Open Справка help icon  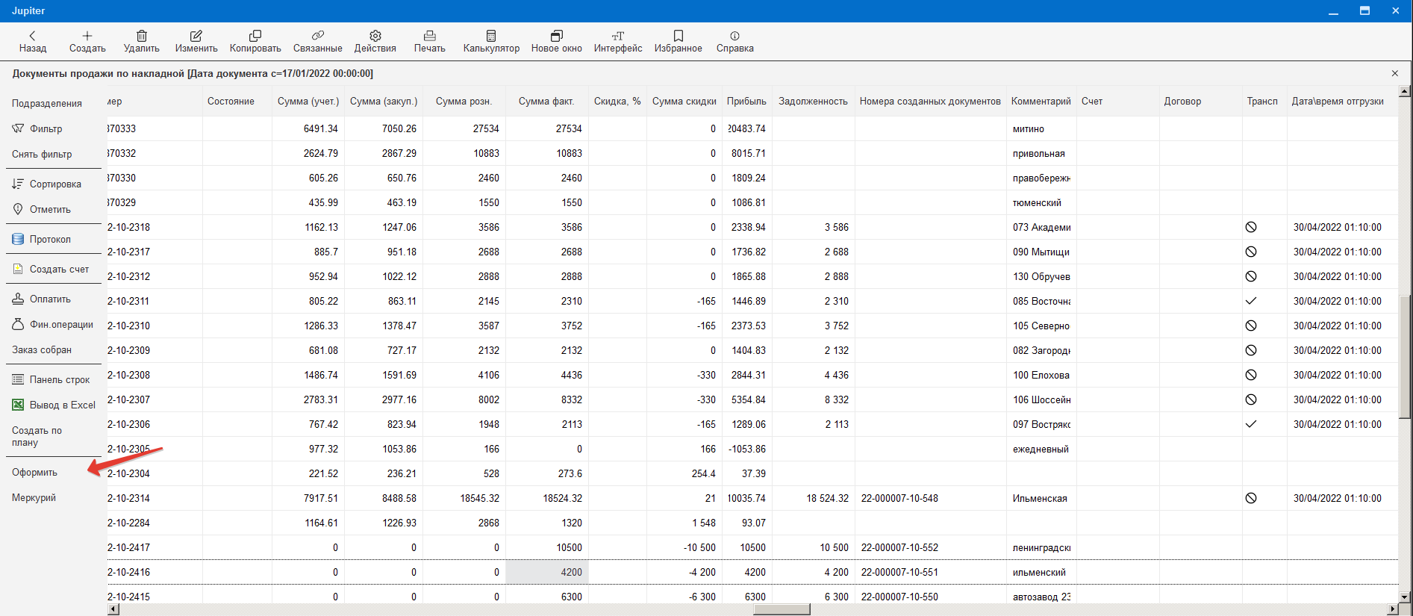coord(735,42)
